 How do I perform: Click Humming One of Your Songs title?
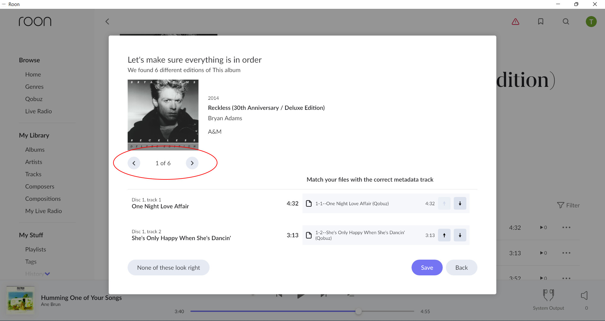point(81,297)
